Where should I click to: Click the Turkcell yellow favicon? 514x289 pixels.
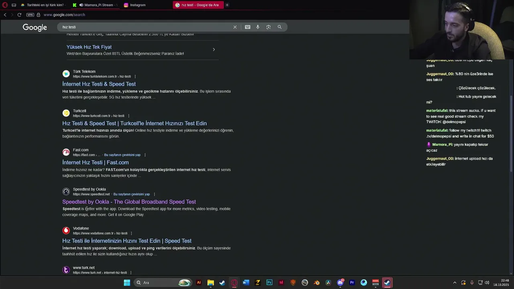click(x=66, y=113)
